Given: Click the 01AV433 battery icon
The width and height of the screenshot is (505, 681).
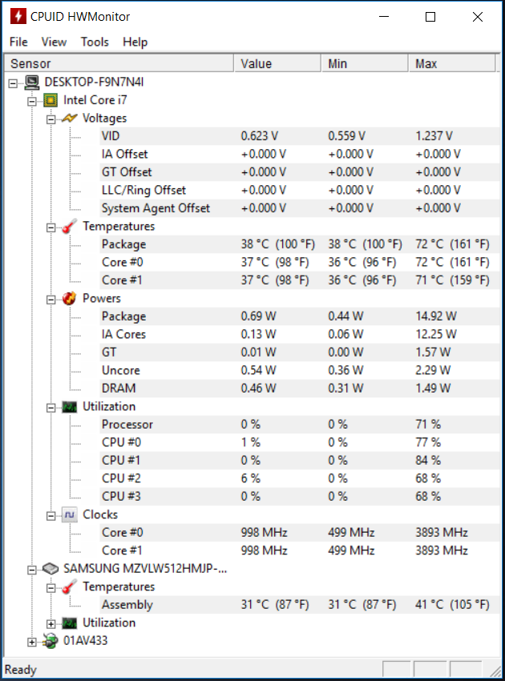Looking at the screenshot, I should [x=50, y=641].
